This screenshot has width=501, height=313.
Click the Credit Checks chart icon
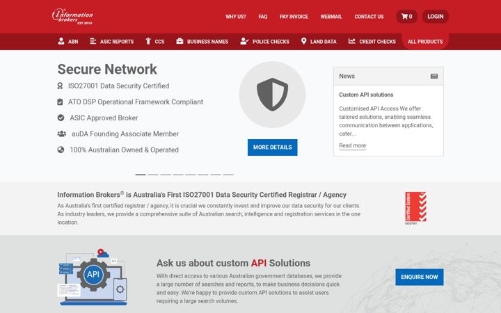352,41
